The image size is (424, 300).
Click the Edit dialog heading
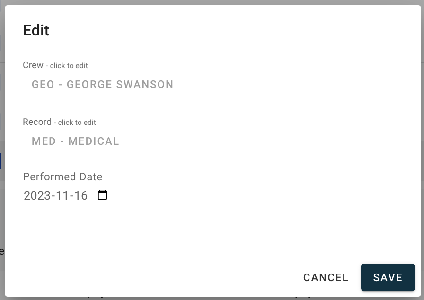point(36,31)
